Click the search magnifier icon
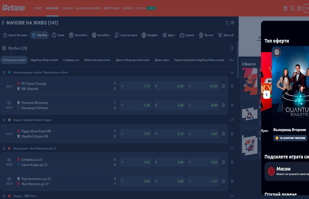The height and width of the screenshot is (199, 309). coord(292,8)
